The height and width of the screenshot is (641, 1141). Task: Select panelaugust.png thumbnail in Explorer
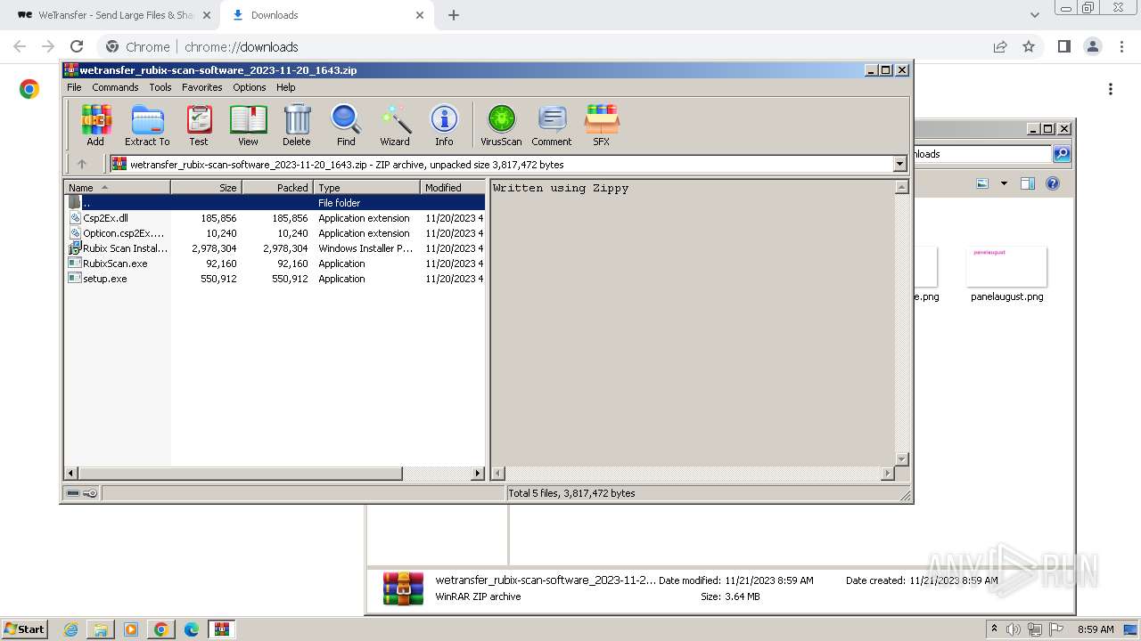(x=1006, y=267)
